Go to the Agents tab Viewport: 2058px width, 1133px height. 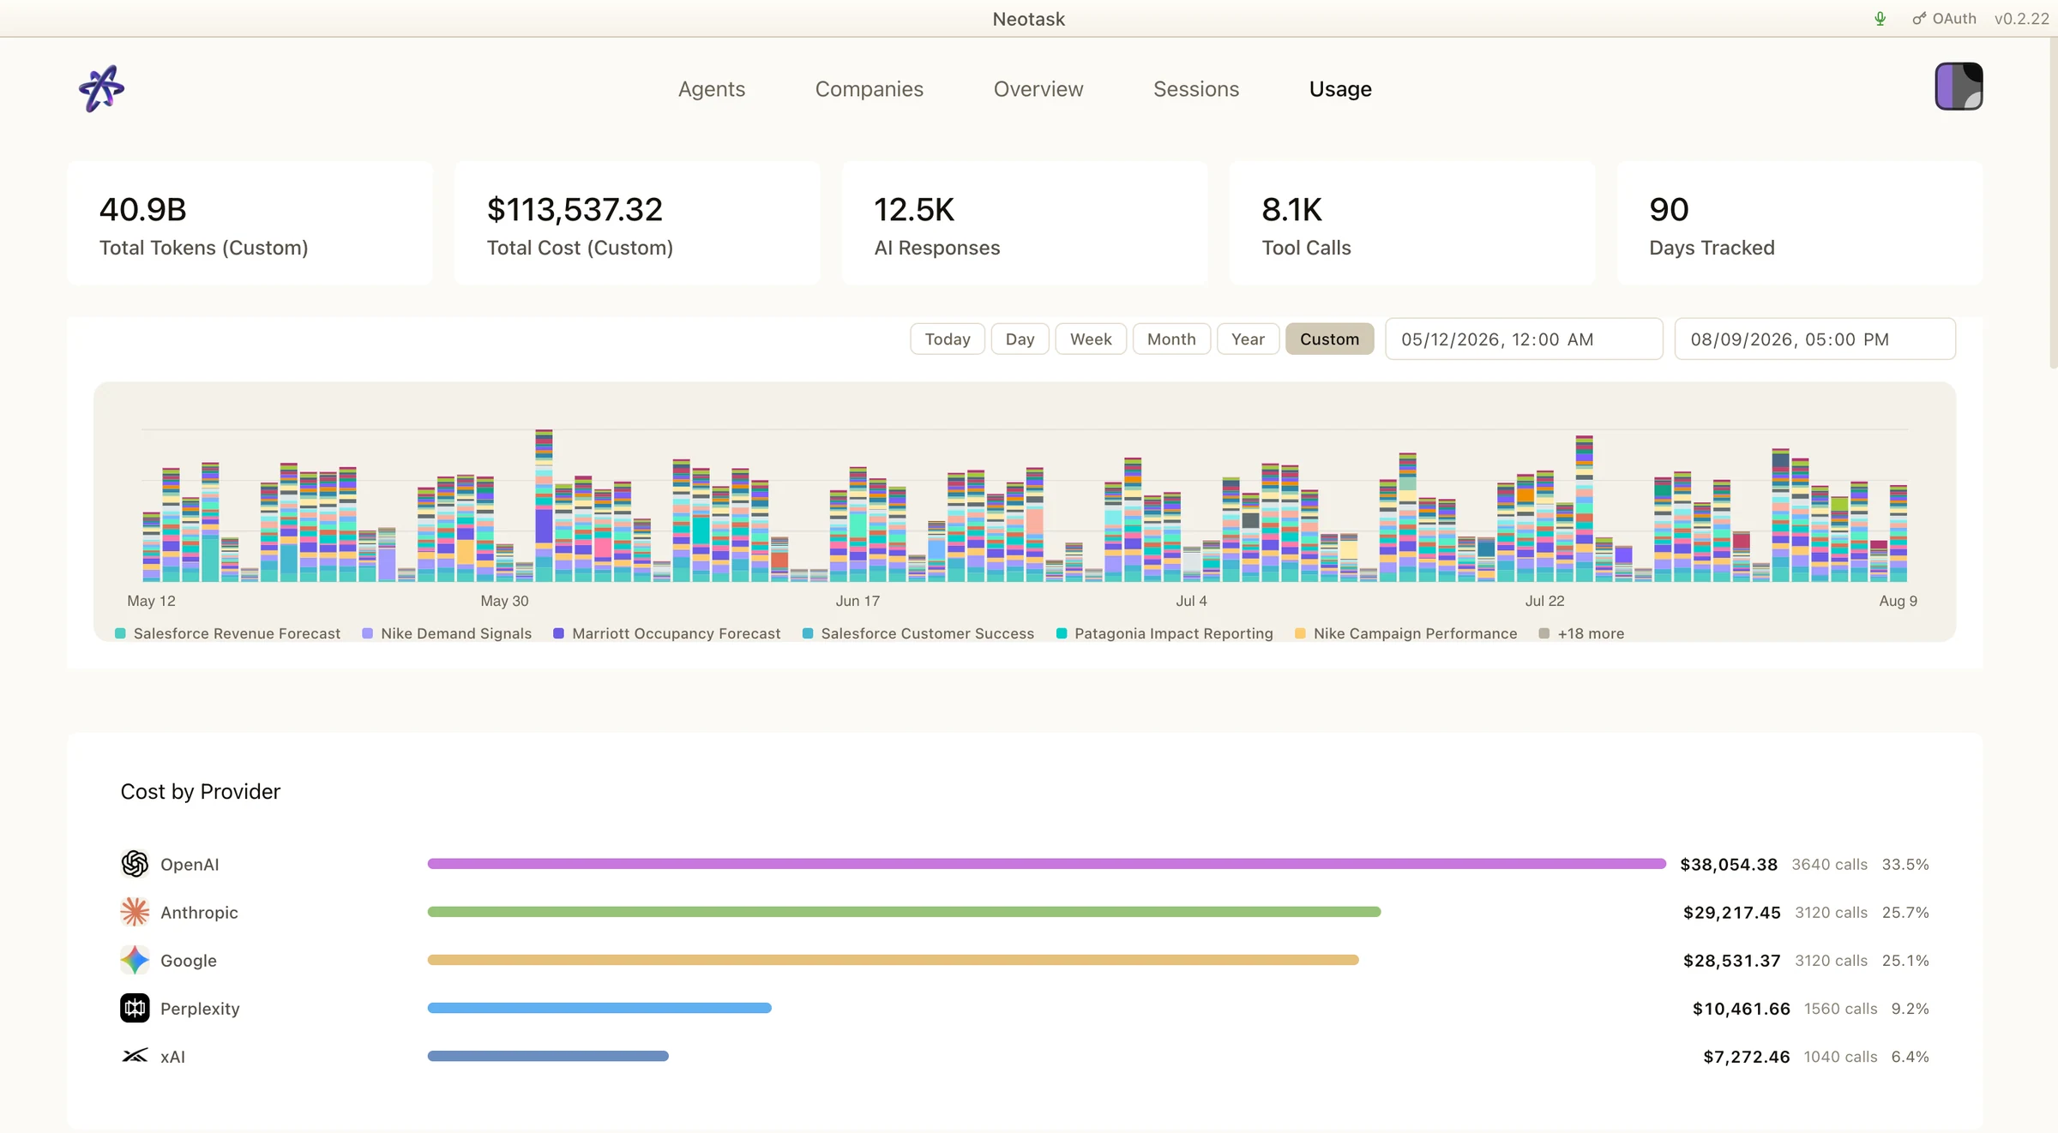[x=711, y=89]
